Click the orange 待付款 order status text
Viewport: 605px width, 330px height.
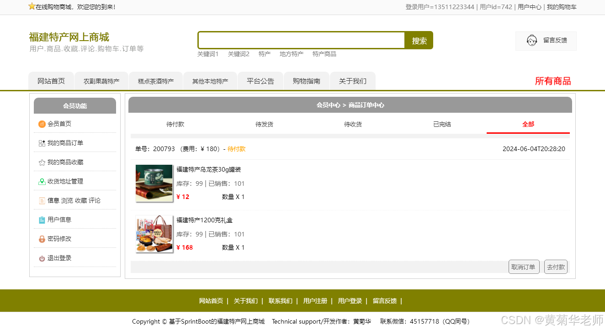[x=236, y=149]
